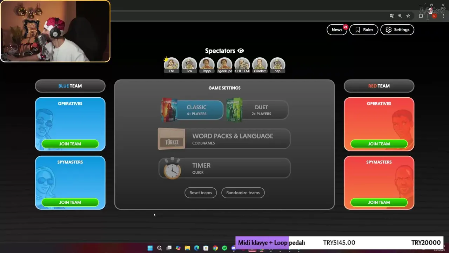Click the eye icon beside Spectators
This screenshot has height=253, width=449.
[x=241, y=51]
